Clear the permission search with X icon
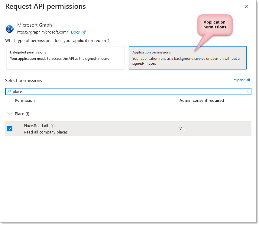Screen dimensions: 259x225 click(248, 92)
